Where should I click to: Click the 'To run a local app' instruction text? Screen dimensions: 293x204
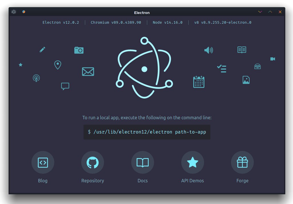[x=147, y=118]
